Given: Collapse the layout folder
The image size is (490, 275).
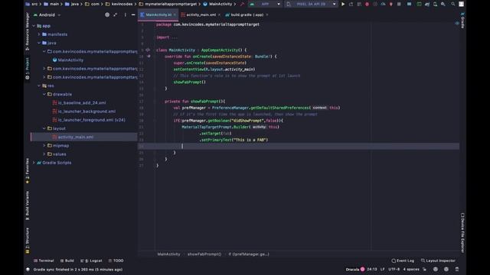Looking at the screenshot, I should pyautogui.click(x=44, y=128).
